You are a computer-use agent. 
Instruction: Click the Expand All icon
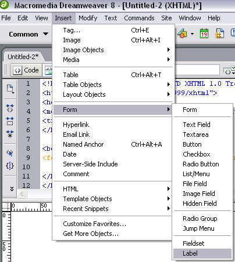point(10,134)
